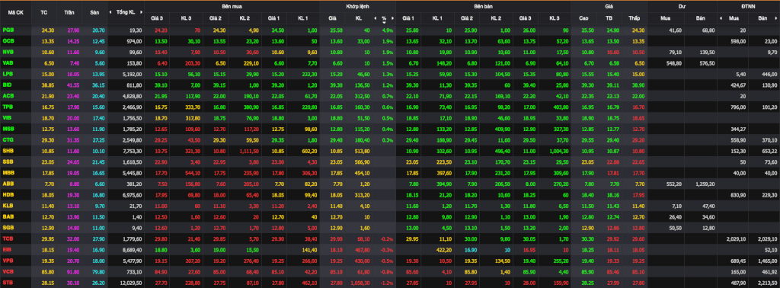The height and width of the screenshot is (288, 780).
Task: Open the BID stock symbol
Action: [x=8, y=85]
